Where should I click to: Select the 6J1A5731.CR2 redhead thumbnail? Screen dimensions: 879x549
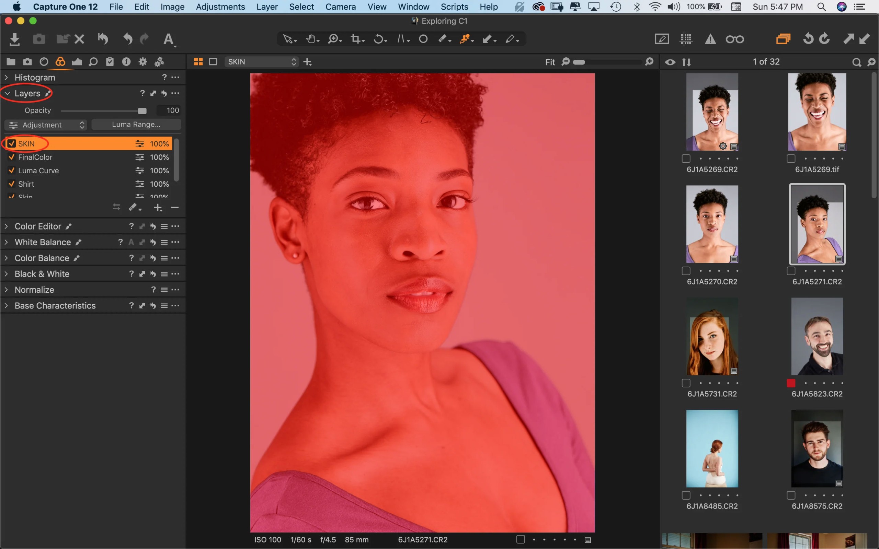(x=712, y=337)
